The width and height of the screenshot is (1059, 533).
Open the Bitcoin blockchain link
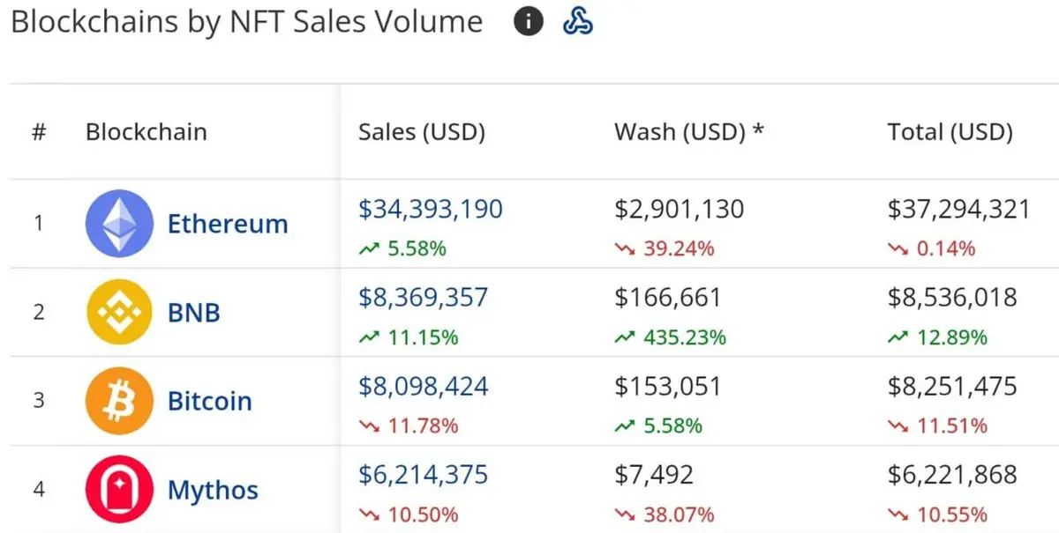pyautogui.click(x=210, y=402)
